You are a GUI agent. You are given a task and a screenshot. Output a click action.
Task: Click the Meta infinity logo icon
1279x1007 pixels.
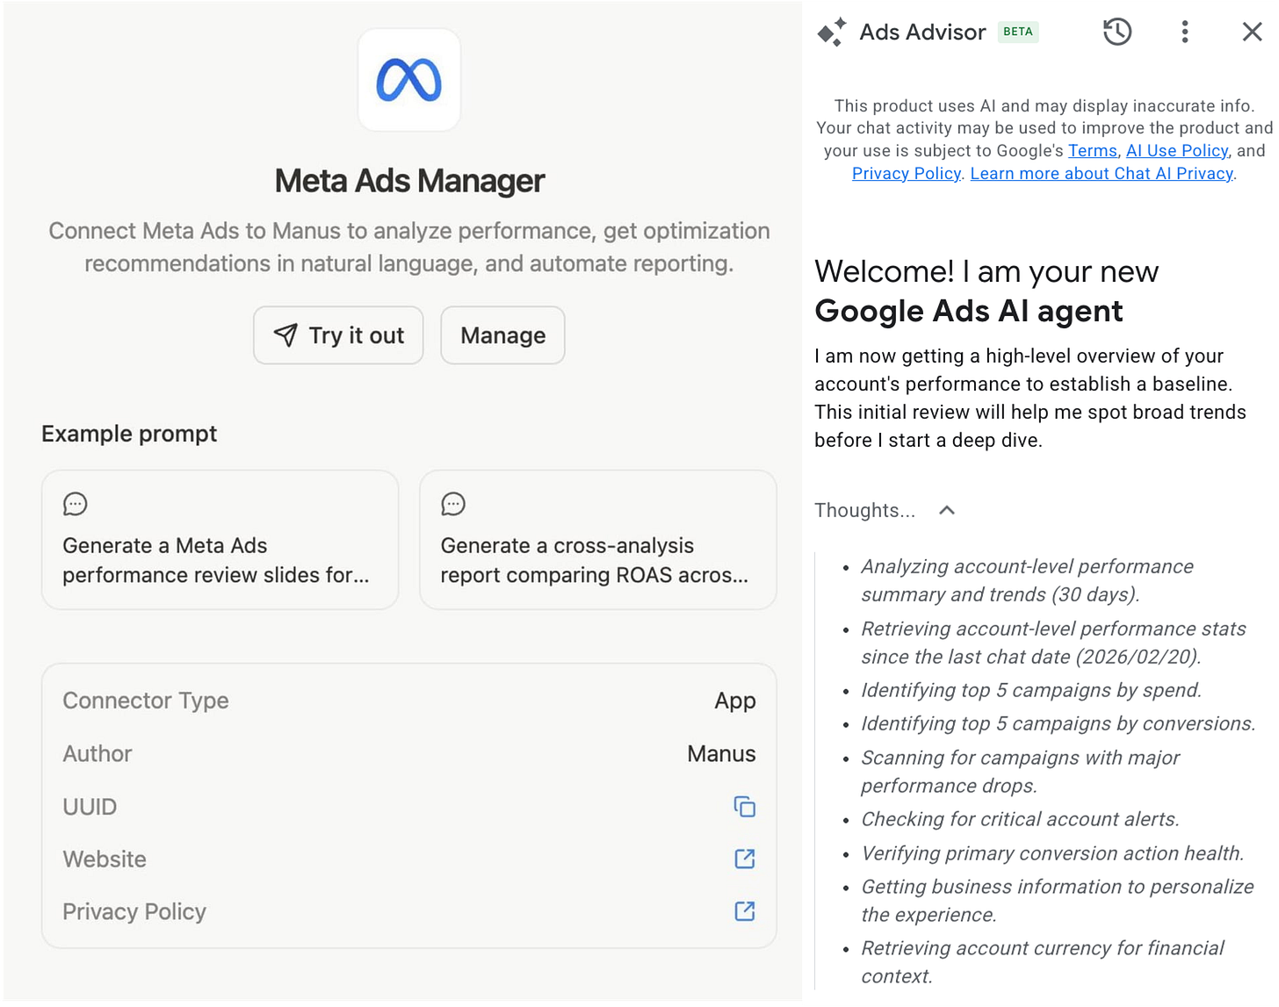408,80
